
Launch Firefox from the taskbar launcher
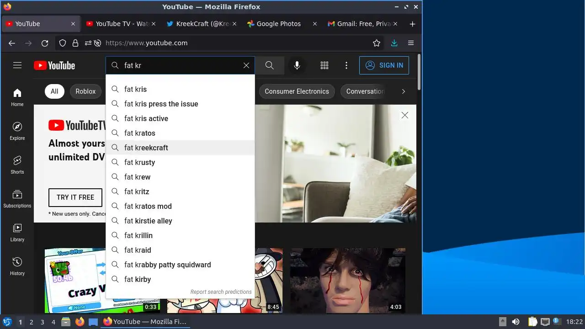point(80,322)
